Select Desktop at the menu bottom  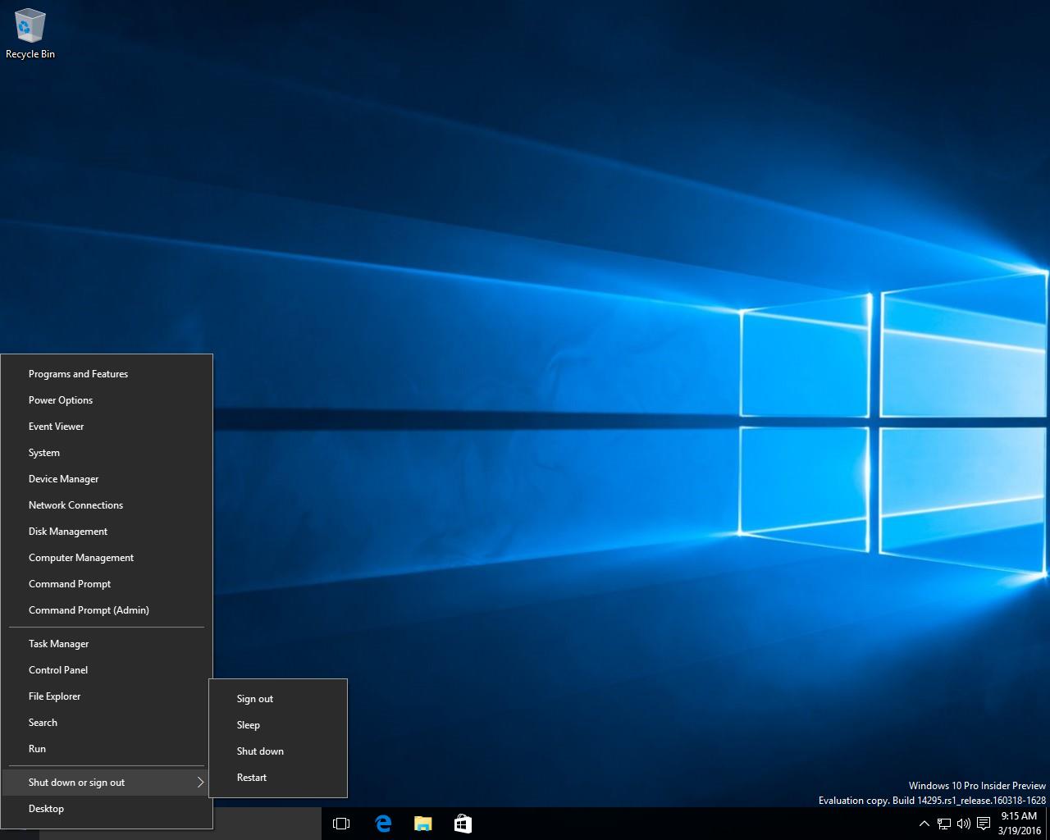(x=107, y=809)
